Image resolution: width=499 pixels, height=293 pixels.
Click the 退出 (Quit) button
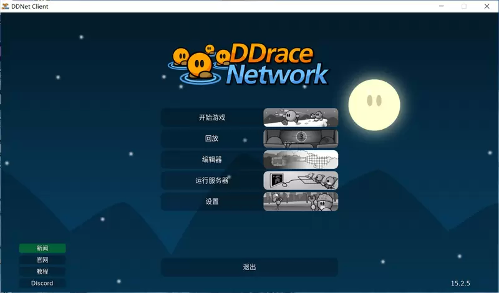[249, 267]
